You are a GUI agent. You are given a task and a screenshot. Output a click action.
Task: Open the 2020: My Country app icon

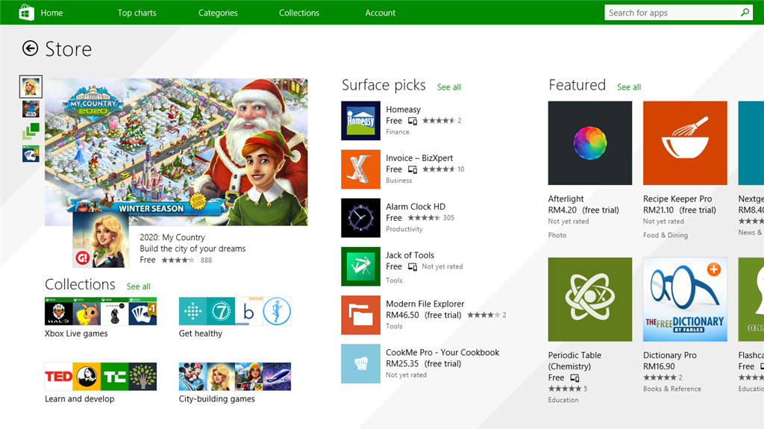pyautogui.click(x=101, y=239)
